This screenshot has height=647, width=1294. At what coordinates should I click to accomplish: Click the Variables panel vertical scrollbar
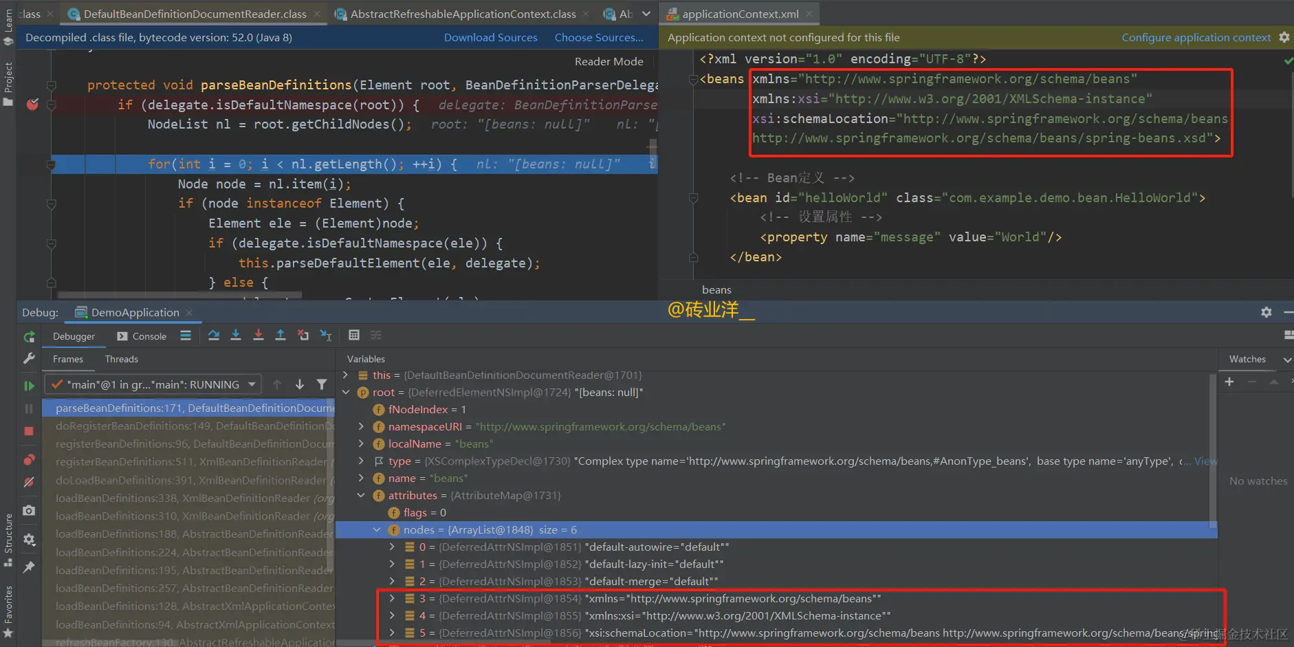pos(1213,450)
